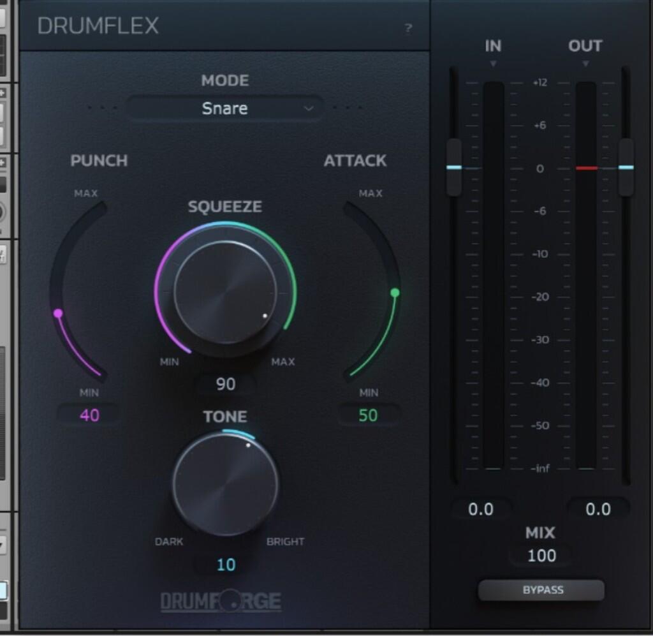Viewport: 653px width, 636px height.
Task: Toggle the Bypass button
Action: [x=541, y=590]
